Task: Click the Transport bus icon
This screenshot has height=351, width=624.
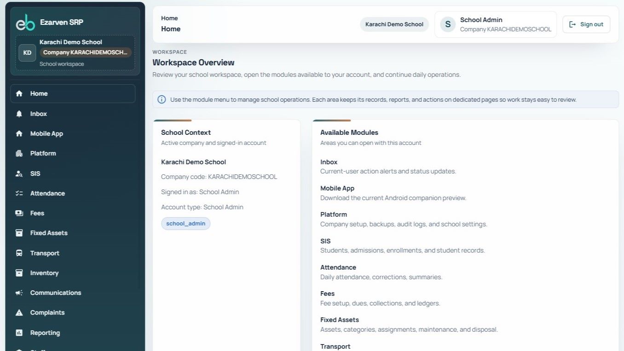Action: pyautogui.click(x=19, y=253)
